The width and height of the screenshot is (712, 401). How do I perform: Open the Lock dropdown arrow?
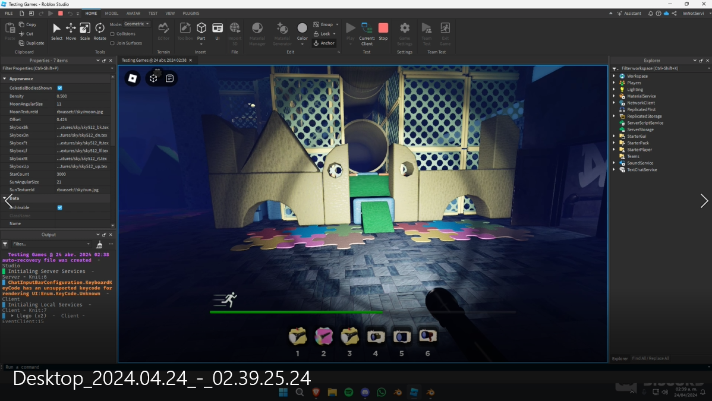coord(334,34)
